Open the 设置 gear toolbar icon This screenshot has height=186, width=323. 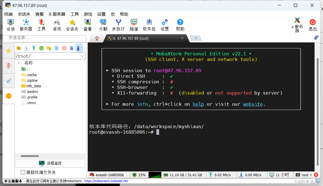pyautogui.click(x=165, y=25)
